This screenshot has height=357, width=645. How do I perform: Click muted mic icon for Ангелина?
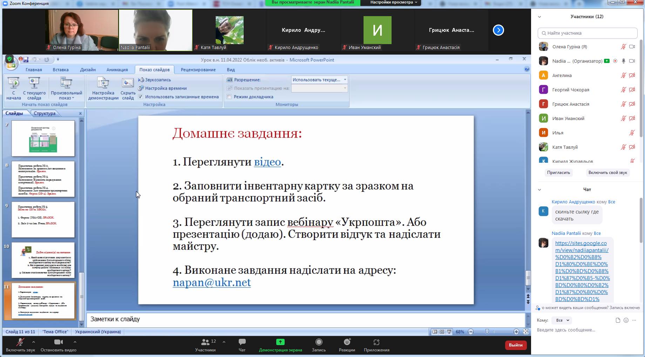[623, 75]
